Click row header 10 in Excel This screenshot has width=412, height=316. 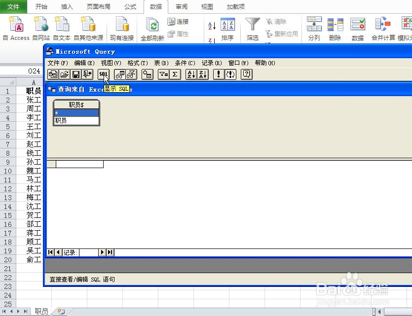click(x=8, y=171)
